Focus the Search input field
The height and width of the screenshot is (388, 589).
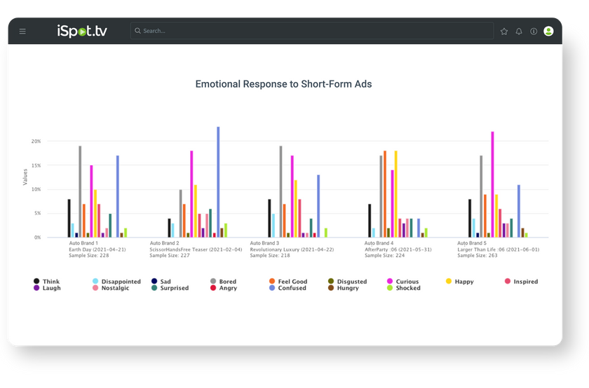coord(309,32)
